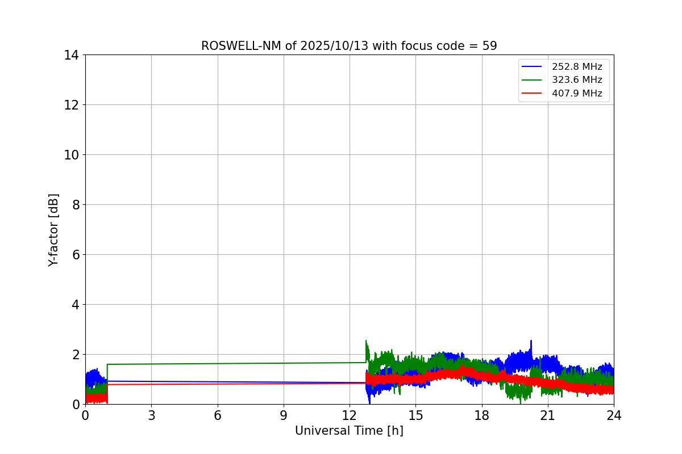Click the x-axis tick label 12

(x=350, y=415)
